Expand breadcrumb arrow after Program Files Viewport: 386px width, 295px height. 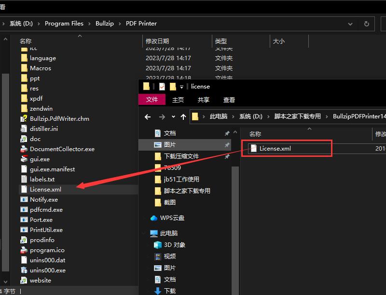coord(89,24)
